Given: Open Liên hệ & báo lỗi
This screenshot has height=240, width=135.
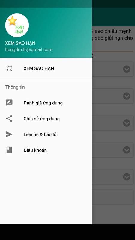Looking at the screenshot, I should click(46, 134).
